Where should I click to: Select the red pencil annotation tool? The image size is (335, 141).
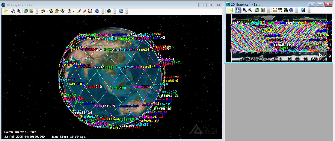pyautogui.click(x=85, y=11)
